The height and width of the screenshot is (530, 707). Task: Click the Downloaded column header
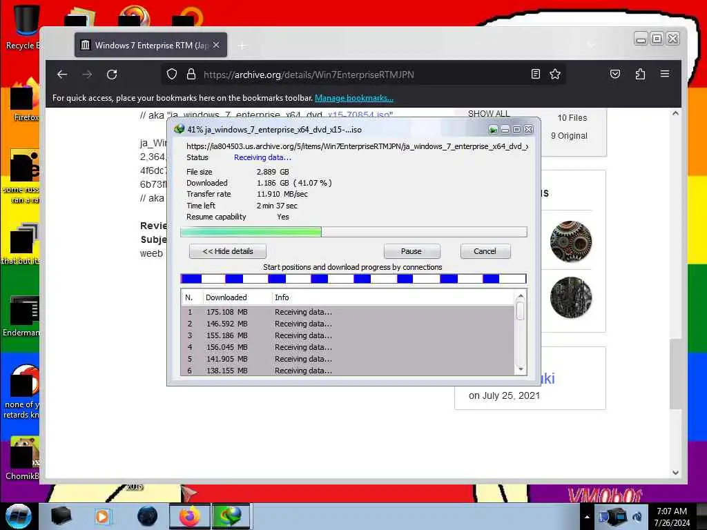[238, 297]
